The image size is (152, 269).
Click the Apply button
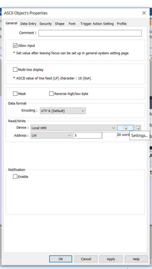[111, 259]
